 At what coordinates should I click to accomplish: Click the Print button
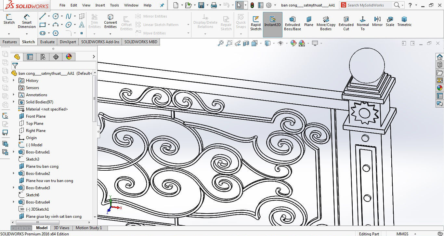coord(214,5)
